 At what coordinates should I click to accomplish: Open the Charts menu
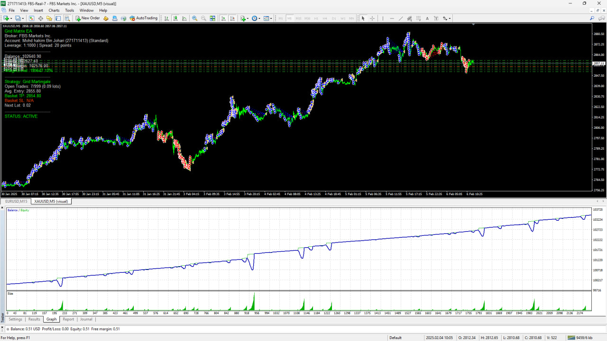(54, 10)
